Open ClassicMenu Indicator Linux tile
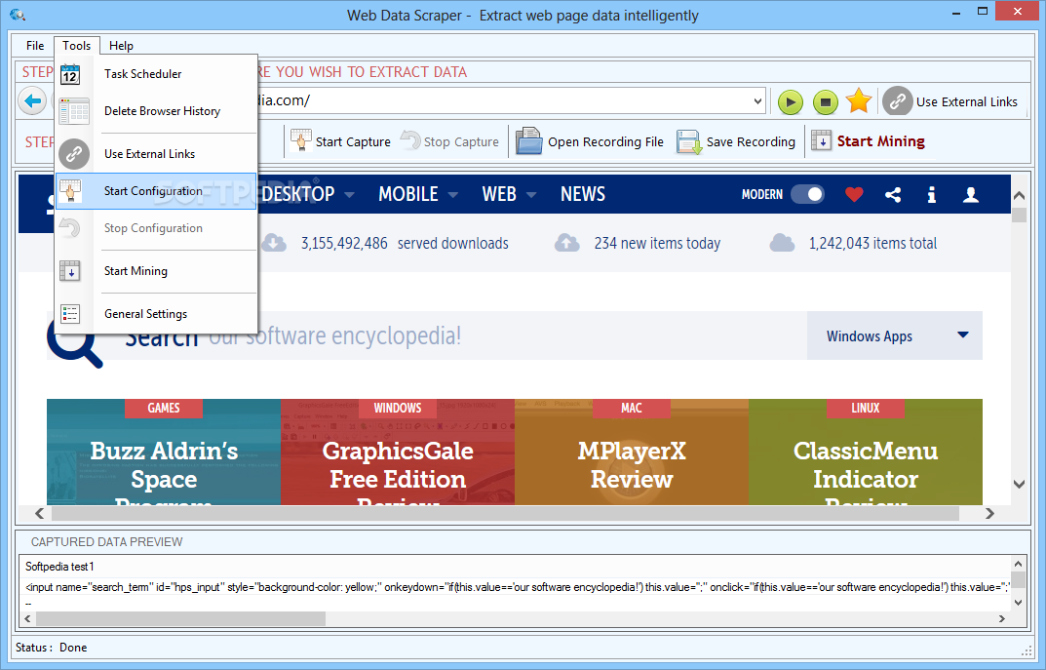 (x=866, y=452)
